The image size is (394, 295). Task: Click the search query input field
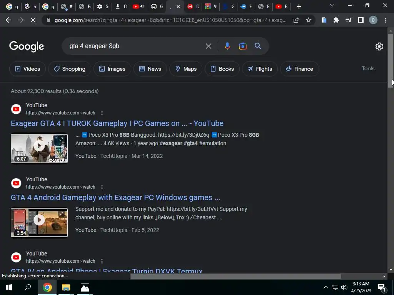(136, 46)
